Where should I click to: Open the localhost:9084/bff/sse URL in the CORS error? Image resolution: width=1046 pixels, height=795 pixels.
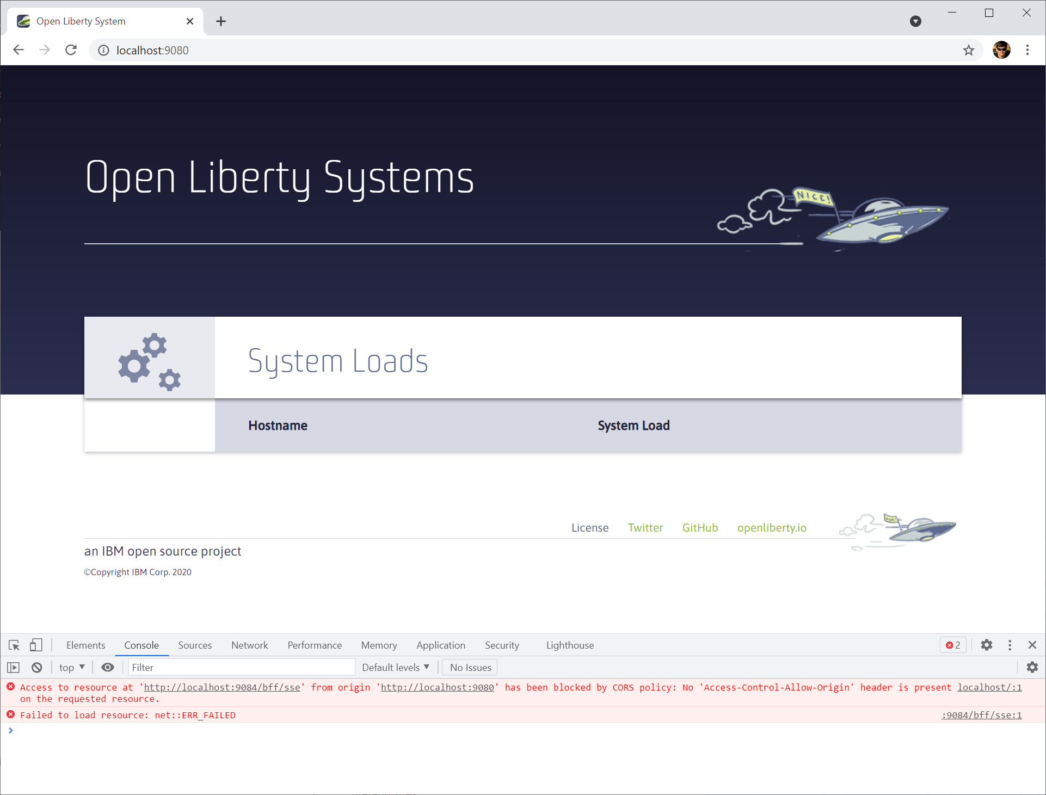(x=222, y=688)
